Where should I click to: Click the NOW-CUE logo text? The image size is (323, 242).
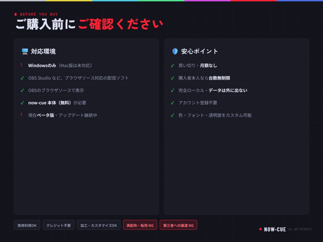pyautogui.click(x=275, y=229)
